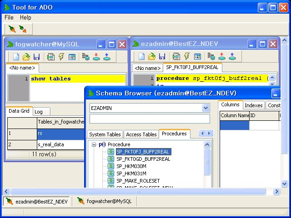Click 'show tables' line in SQL editor
Viewport: 291px width, 218px height.
tap(78, 79)
